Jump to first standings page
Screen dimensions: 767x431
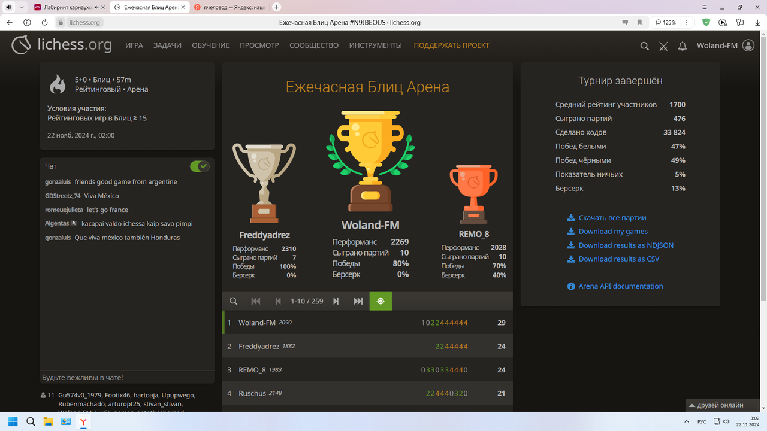256,301
